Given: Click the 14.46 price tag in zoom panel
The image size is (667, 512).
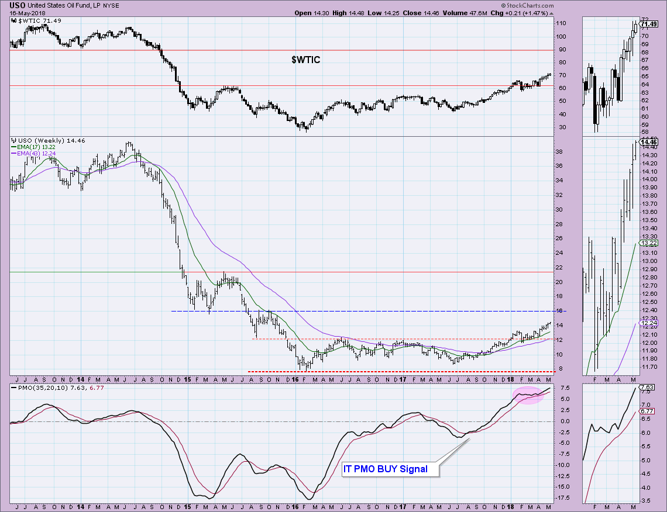Looking at the screenshot, I should [x=649, y=142].
